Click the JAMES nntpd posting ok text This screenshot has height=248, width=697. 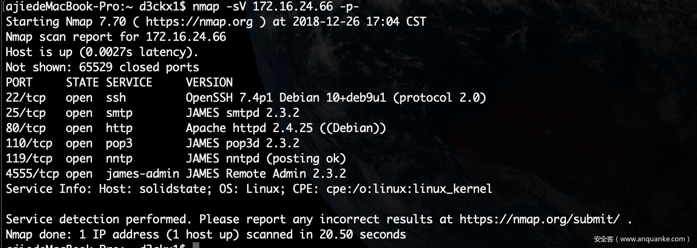click(266, 159)
